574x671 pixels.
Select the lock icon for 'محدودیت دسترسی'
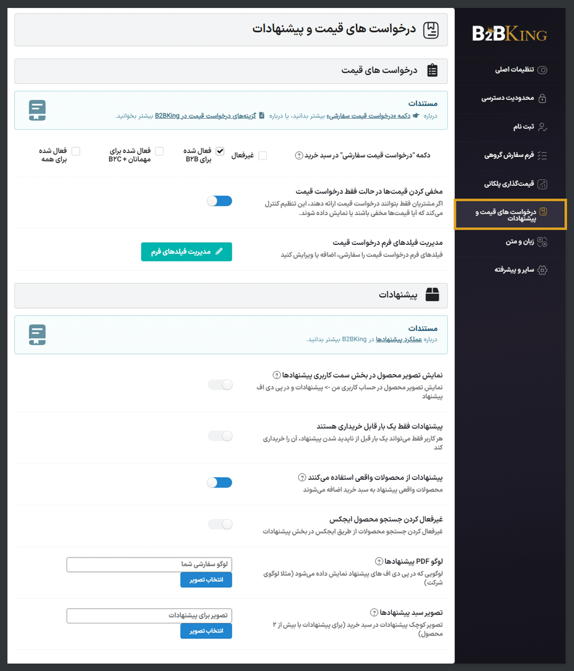coord(543,99)
